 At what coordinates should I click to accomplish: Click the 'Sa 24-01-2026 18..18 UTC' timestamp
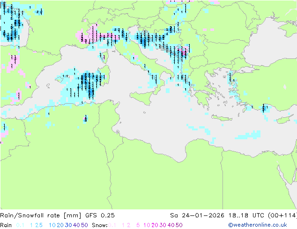click(218, 215)
